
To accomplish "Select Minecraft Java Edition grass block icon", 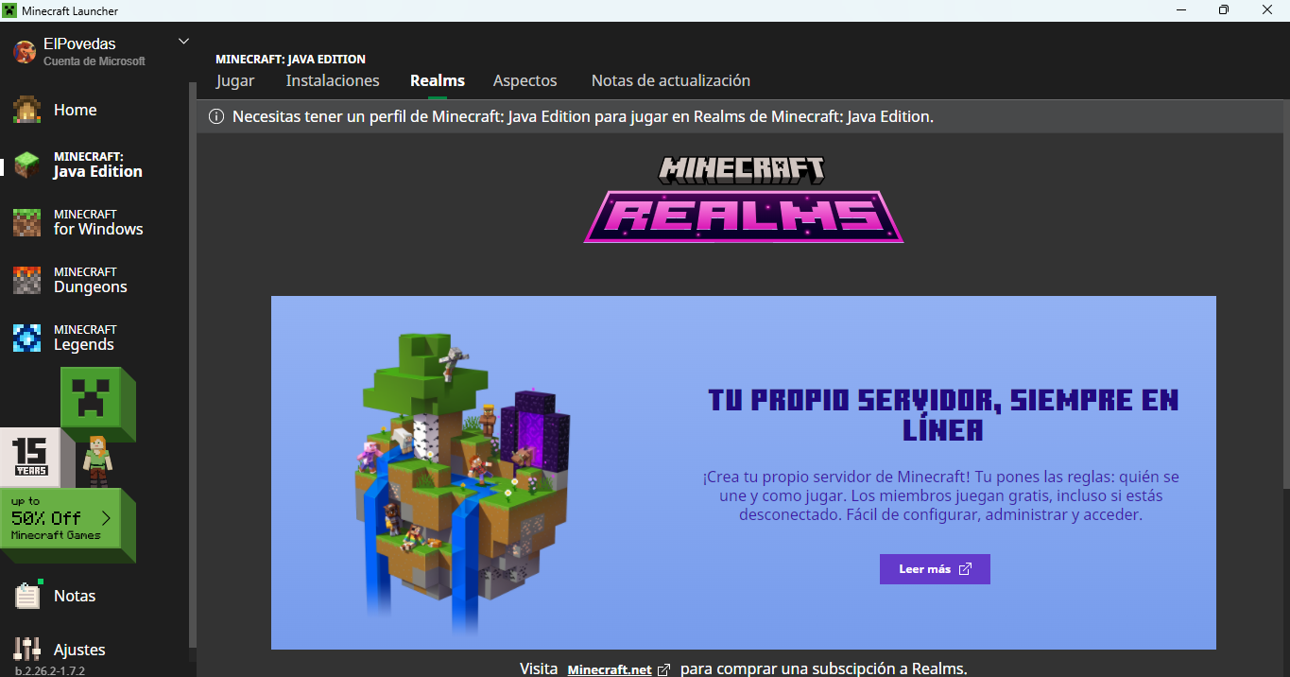I will pos(26,165).
